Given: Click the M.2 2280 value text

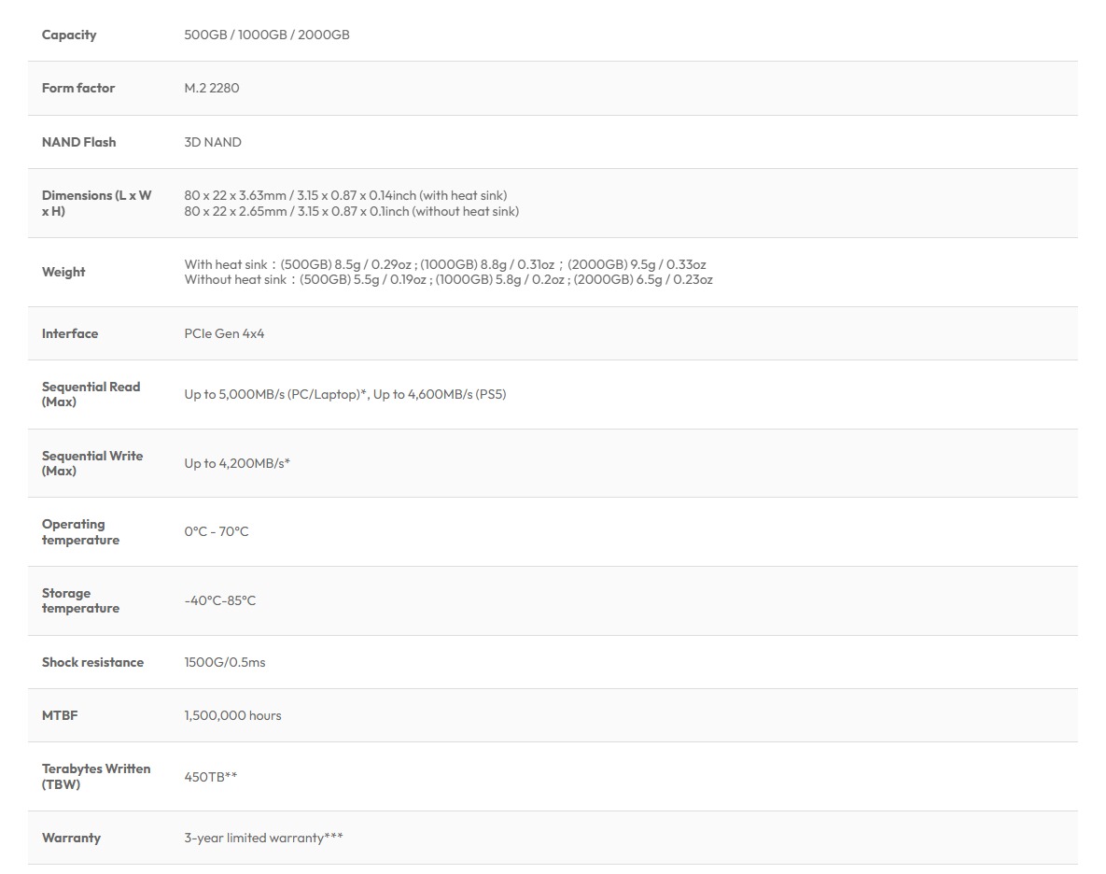Looking at the screenshot, I should coord(212,88).
